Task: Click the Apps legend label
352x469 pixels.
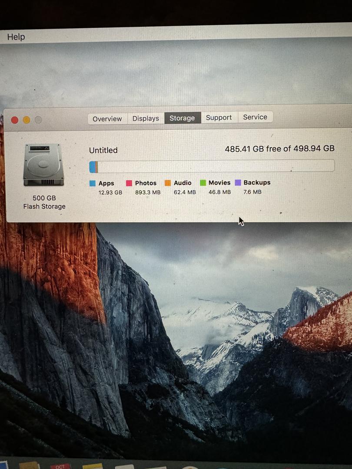Action: pos(106,183)
